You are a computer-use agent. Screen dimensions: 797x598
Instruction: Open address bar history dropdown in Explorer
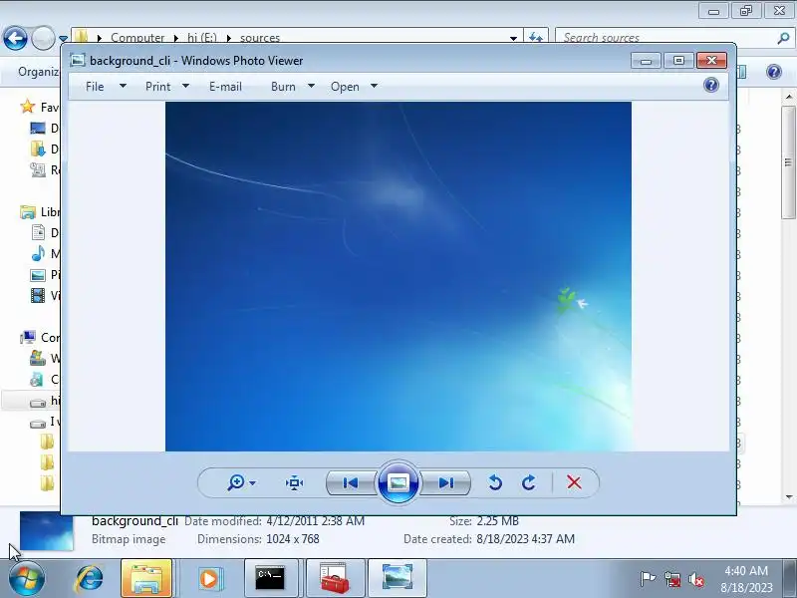click(513, 38)
